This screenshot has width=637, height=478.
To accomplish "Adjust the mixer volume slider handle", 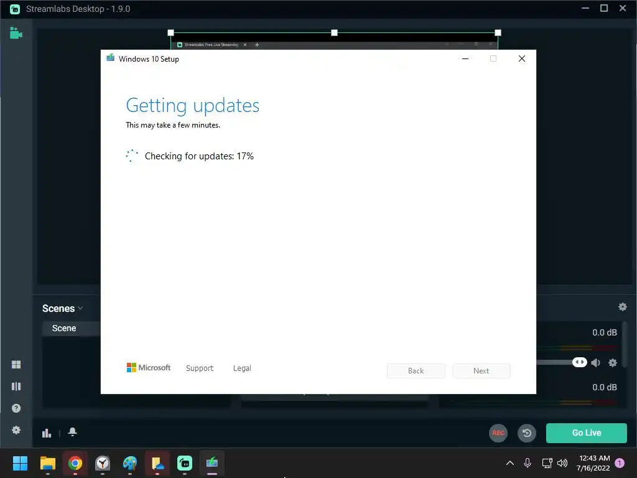I will point(579,362).
